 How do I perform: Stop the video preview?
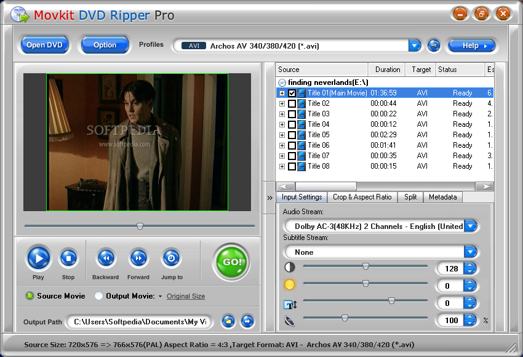68,258
